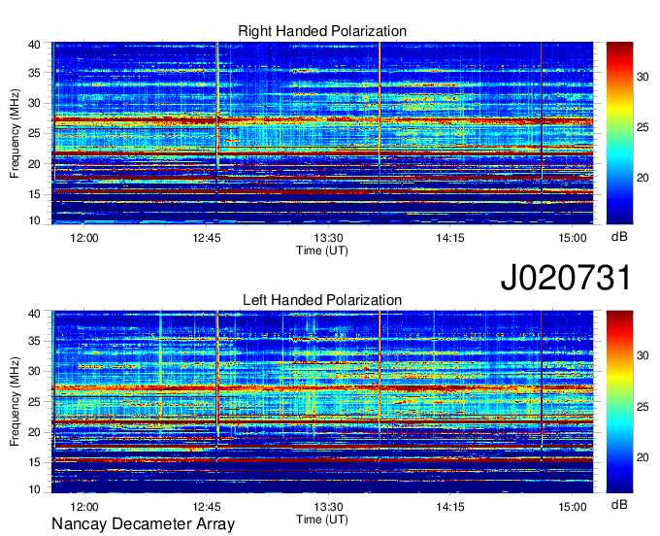Click the 30 dB label on bottom colorbar
This screenshot has height=536, width=660.
pos(643,355)
